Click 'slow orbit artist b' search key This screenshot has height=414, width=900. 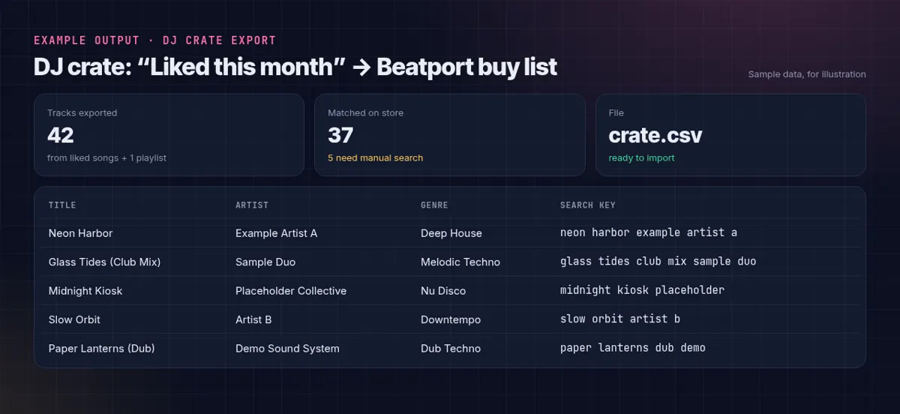[620, 319]
